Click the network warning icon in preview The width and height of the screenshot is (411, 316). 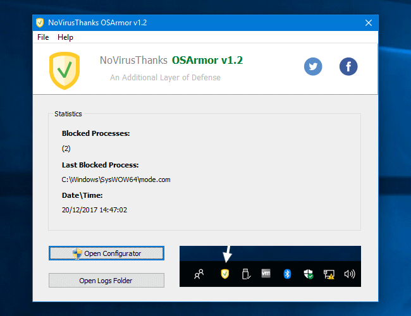(x=329, y=274)
